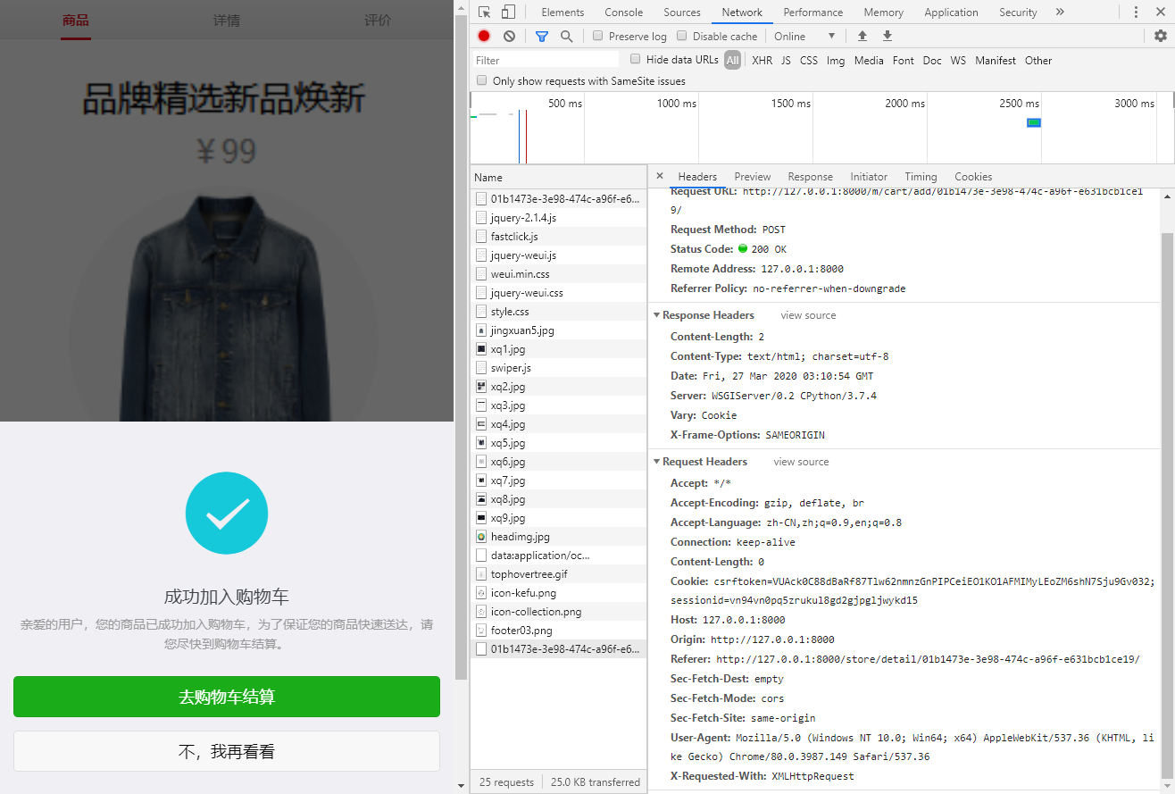Show more DevTools tabs chevron
This screenshot has height=794, width=1175.
pyautogui.click(x=1060, y=13)
